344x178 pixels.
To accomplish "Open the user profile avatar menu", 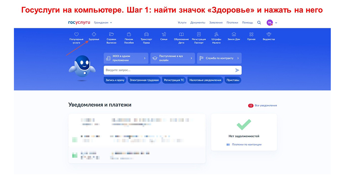I will point(270,22).
